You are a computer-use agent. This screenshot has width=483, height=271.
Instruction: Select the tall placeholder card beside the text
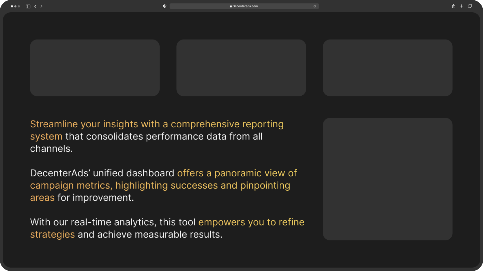pos(387,179)
